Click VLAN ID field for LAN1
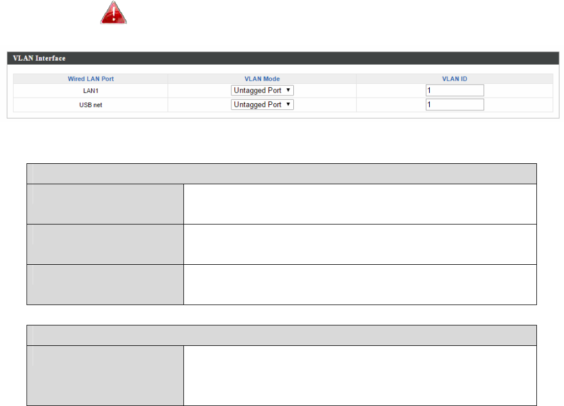Screen dimensions: 564x406 455,90
